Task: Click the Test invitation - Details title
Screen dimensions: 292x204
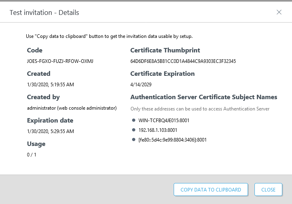Action: [44, 12]
